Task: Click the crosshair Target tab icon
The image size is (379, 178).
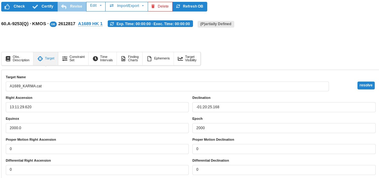Action: coord(40,59)
